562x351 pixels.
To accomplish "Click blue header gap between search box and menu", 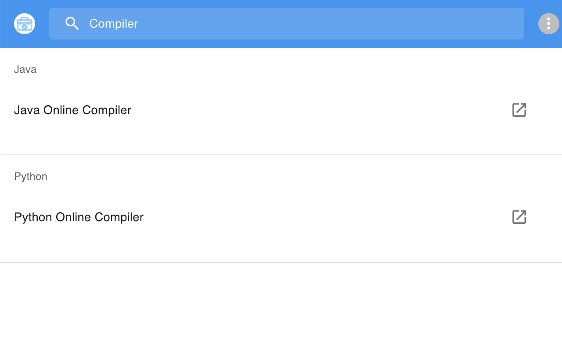I will (x=531, y=24).
